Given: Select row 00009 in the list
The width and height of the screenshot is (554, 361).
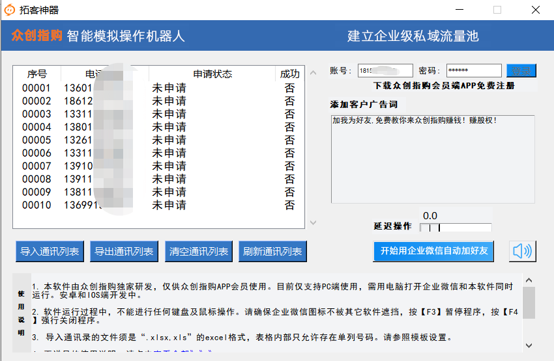Looking at the screenshot, I should [x=158, y=192].
